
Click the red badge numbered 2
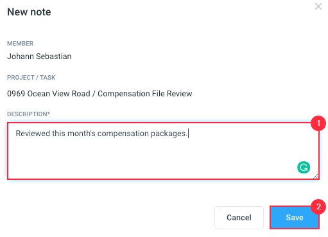pyautogui.click(x=318, y=207)
